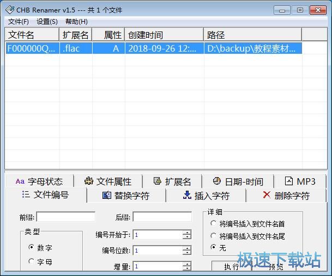Screen dimensions: 332x276
Task: Click the 后缀 input field
Action: [162, 217]
